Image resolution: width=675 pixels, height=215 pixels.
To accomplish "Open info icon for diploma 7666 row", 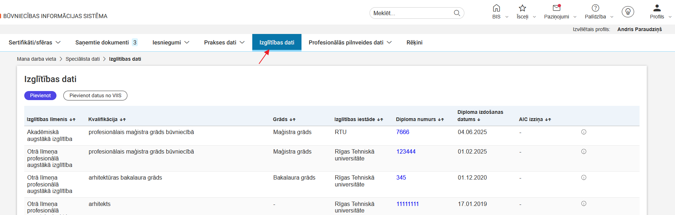I will point(584,132).
